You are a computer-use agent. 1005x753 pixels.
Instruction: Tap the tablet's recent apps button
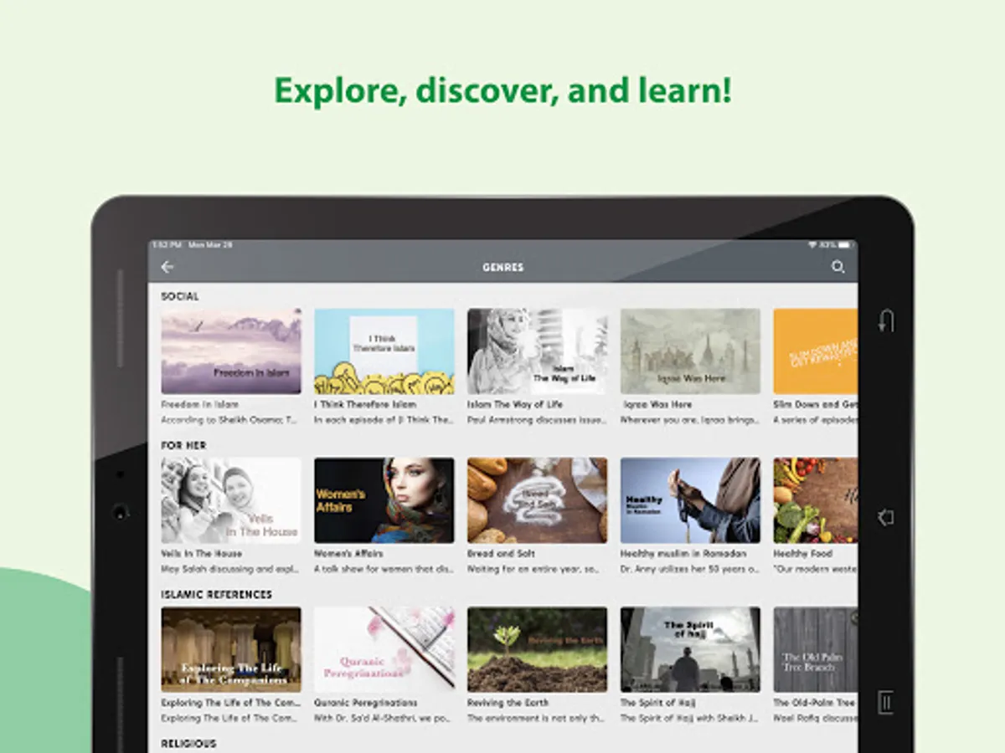point(885,702)
